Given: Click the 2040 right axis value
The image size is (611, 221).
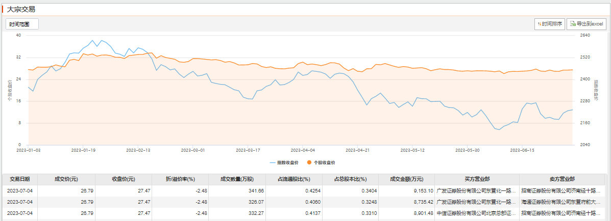Looking at the screenshot, I should [x=585, y=145].
